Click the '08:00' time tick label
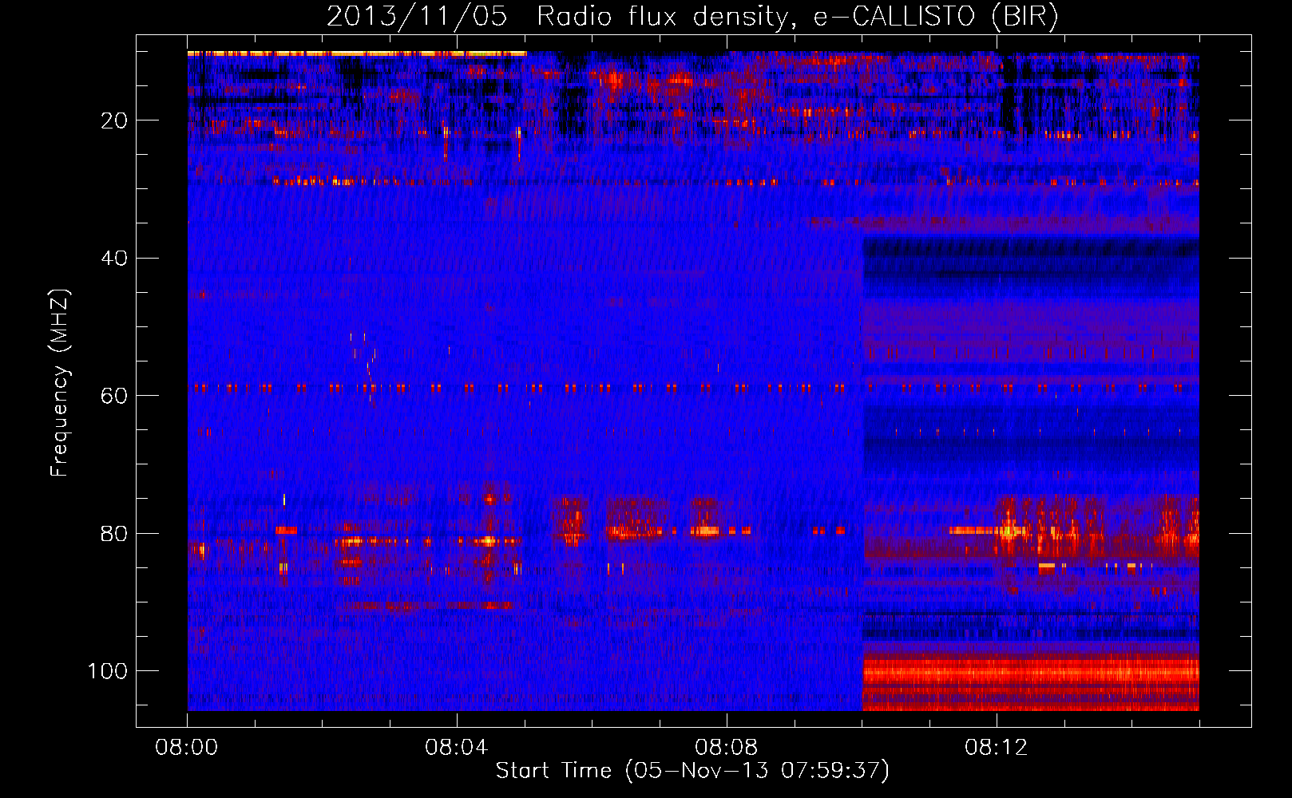Screen dimensions: 1292x798 click(x=187, y=748)
